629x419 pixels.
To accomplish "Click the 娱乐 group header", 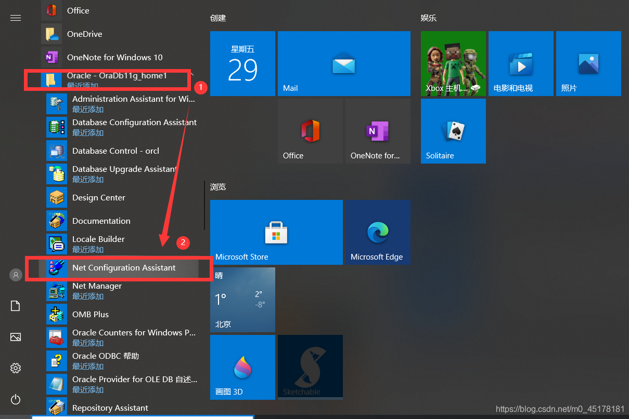I will (x=429, y=18).
